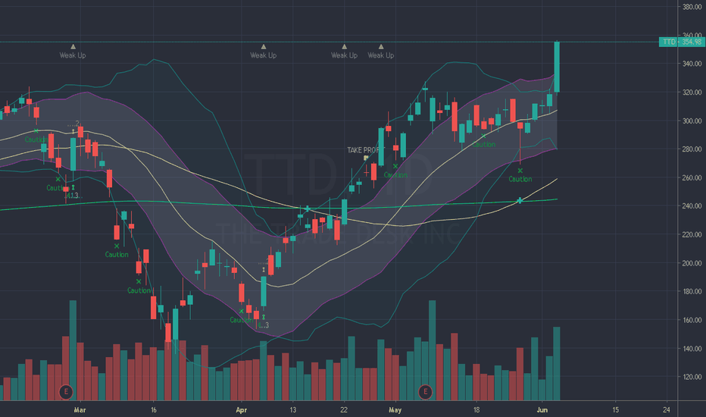Click the Caution X marker at the April low
Screen dimensions: 706x417
(242, 312)
